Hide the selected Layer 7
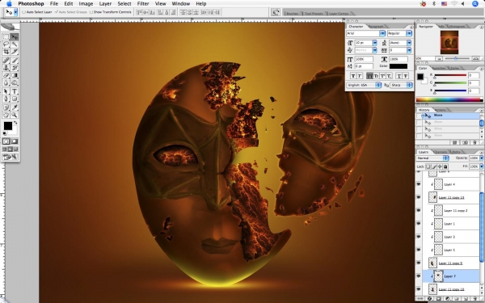The width and height of the screenshot is (485, 303). tap(419, 276)
